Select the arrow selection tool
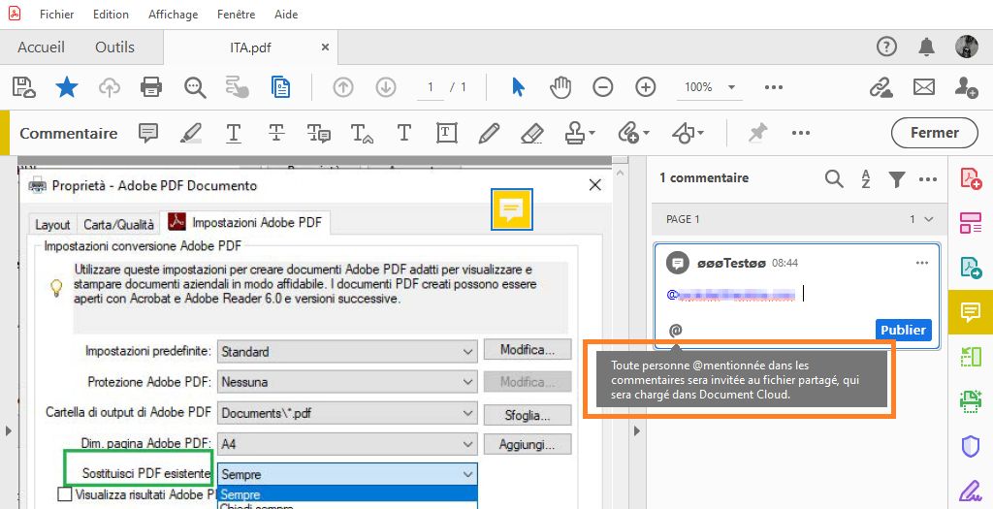Screen dimensions: 993x509 pos(518,86)
